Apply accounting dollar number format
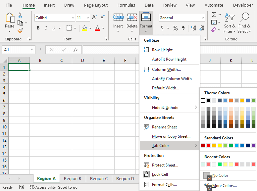Screen dimensions: 257x191 pyautogui.click(x=162, y=28)
